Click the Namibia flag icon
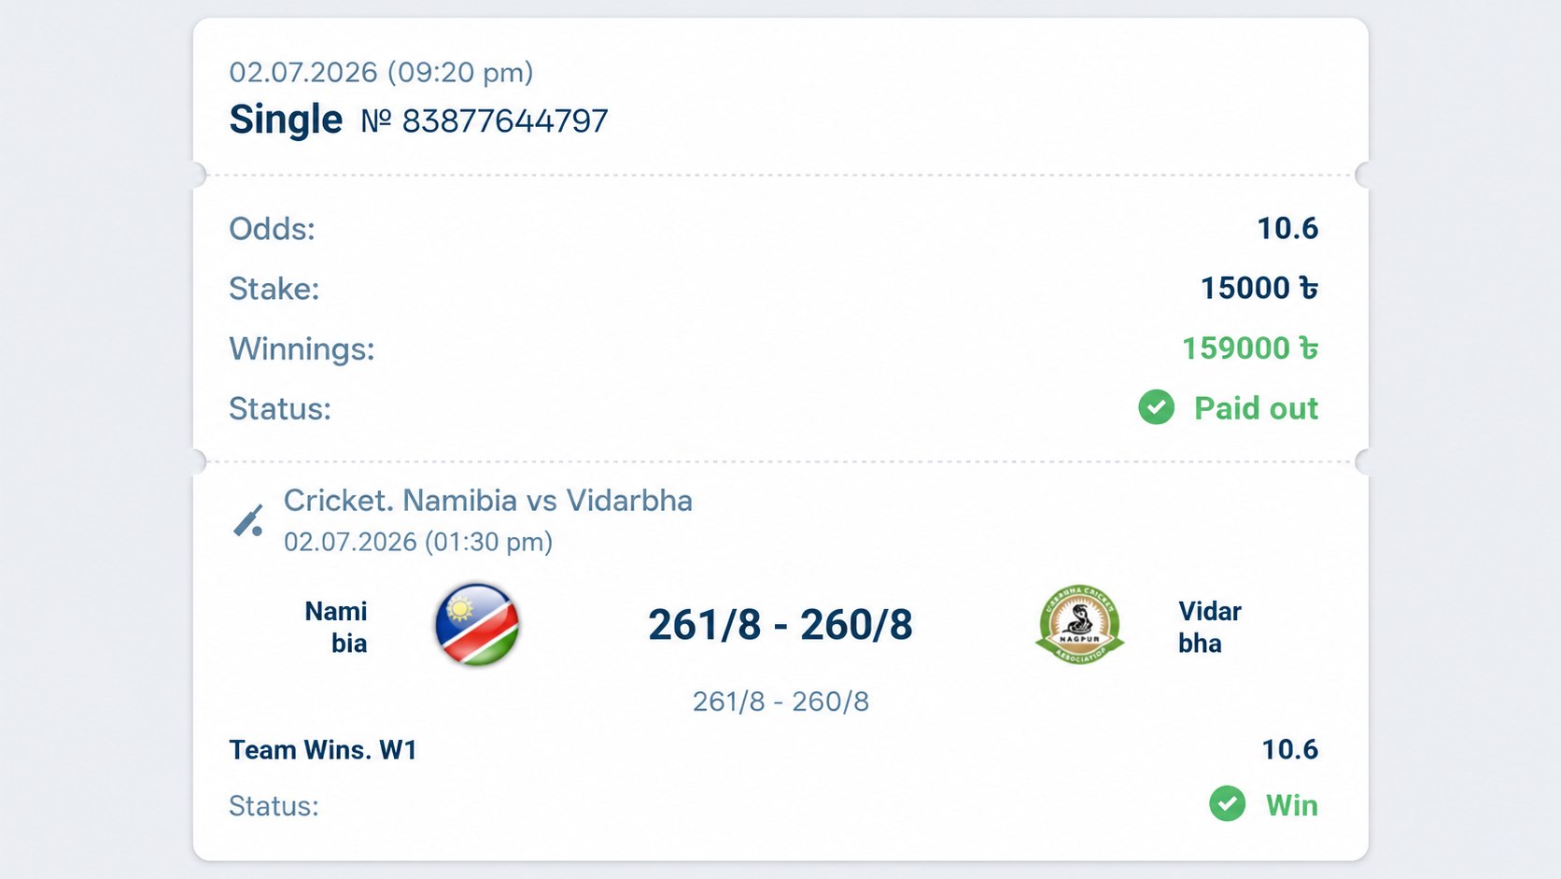Viewport: 1561px width, 879px height. coord(477,625)
